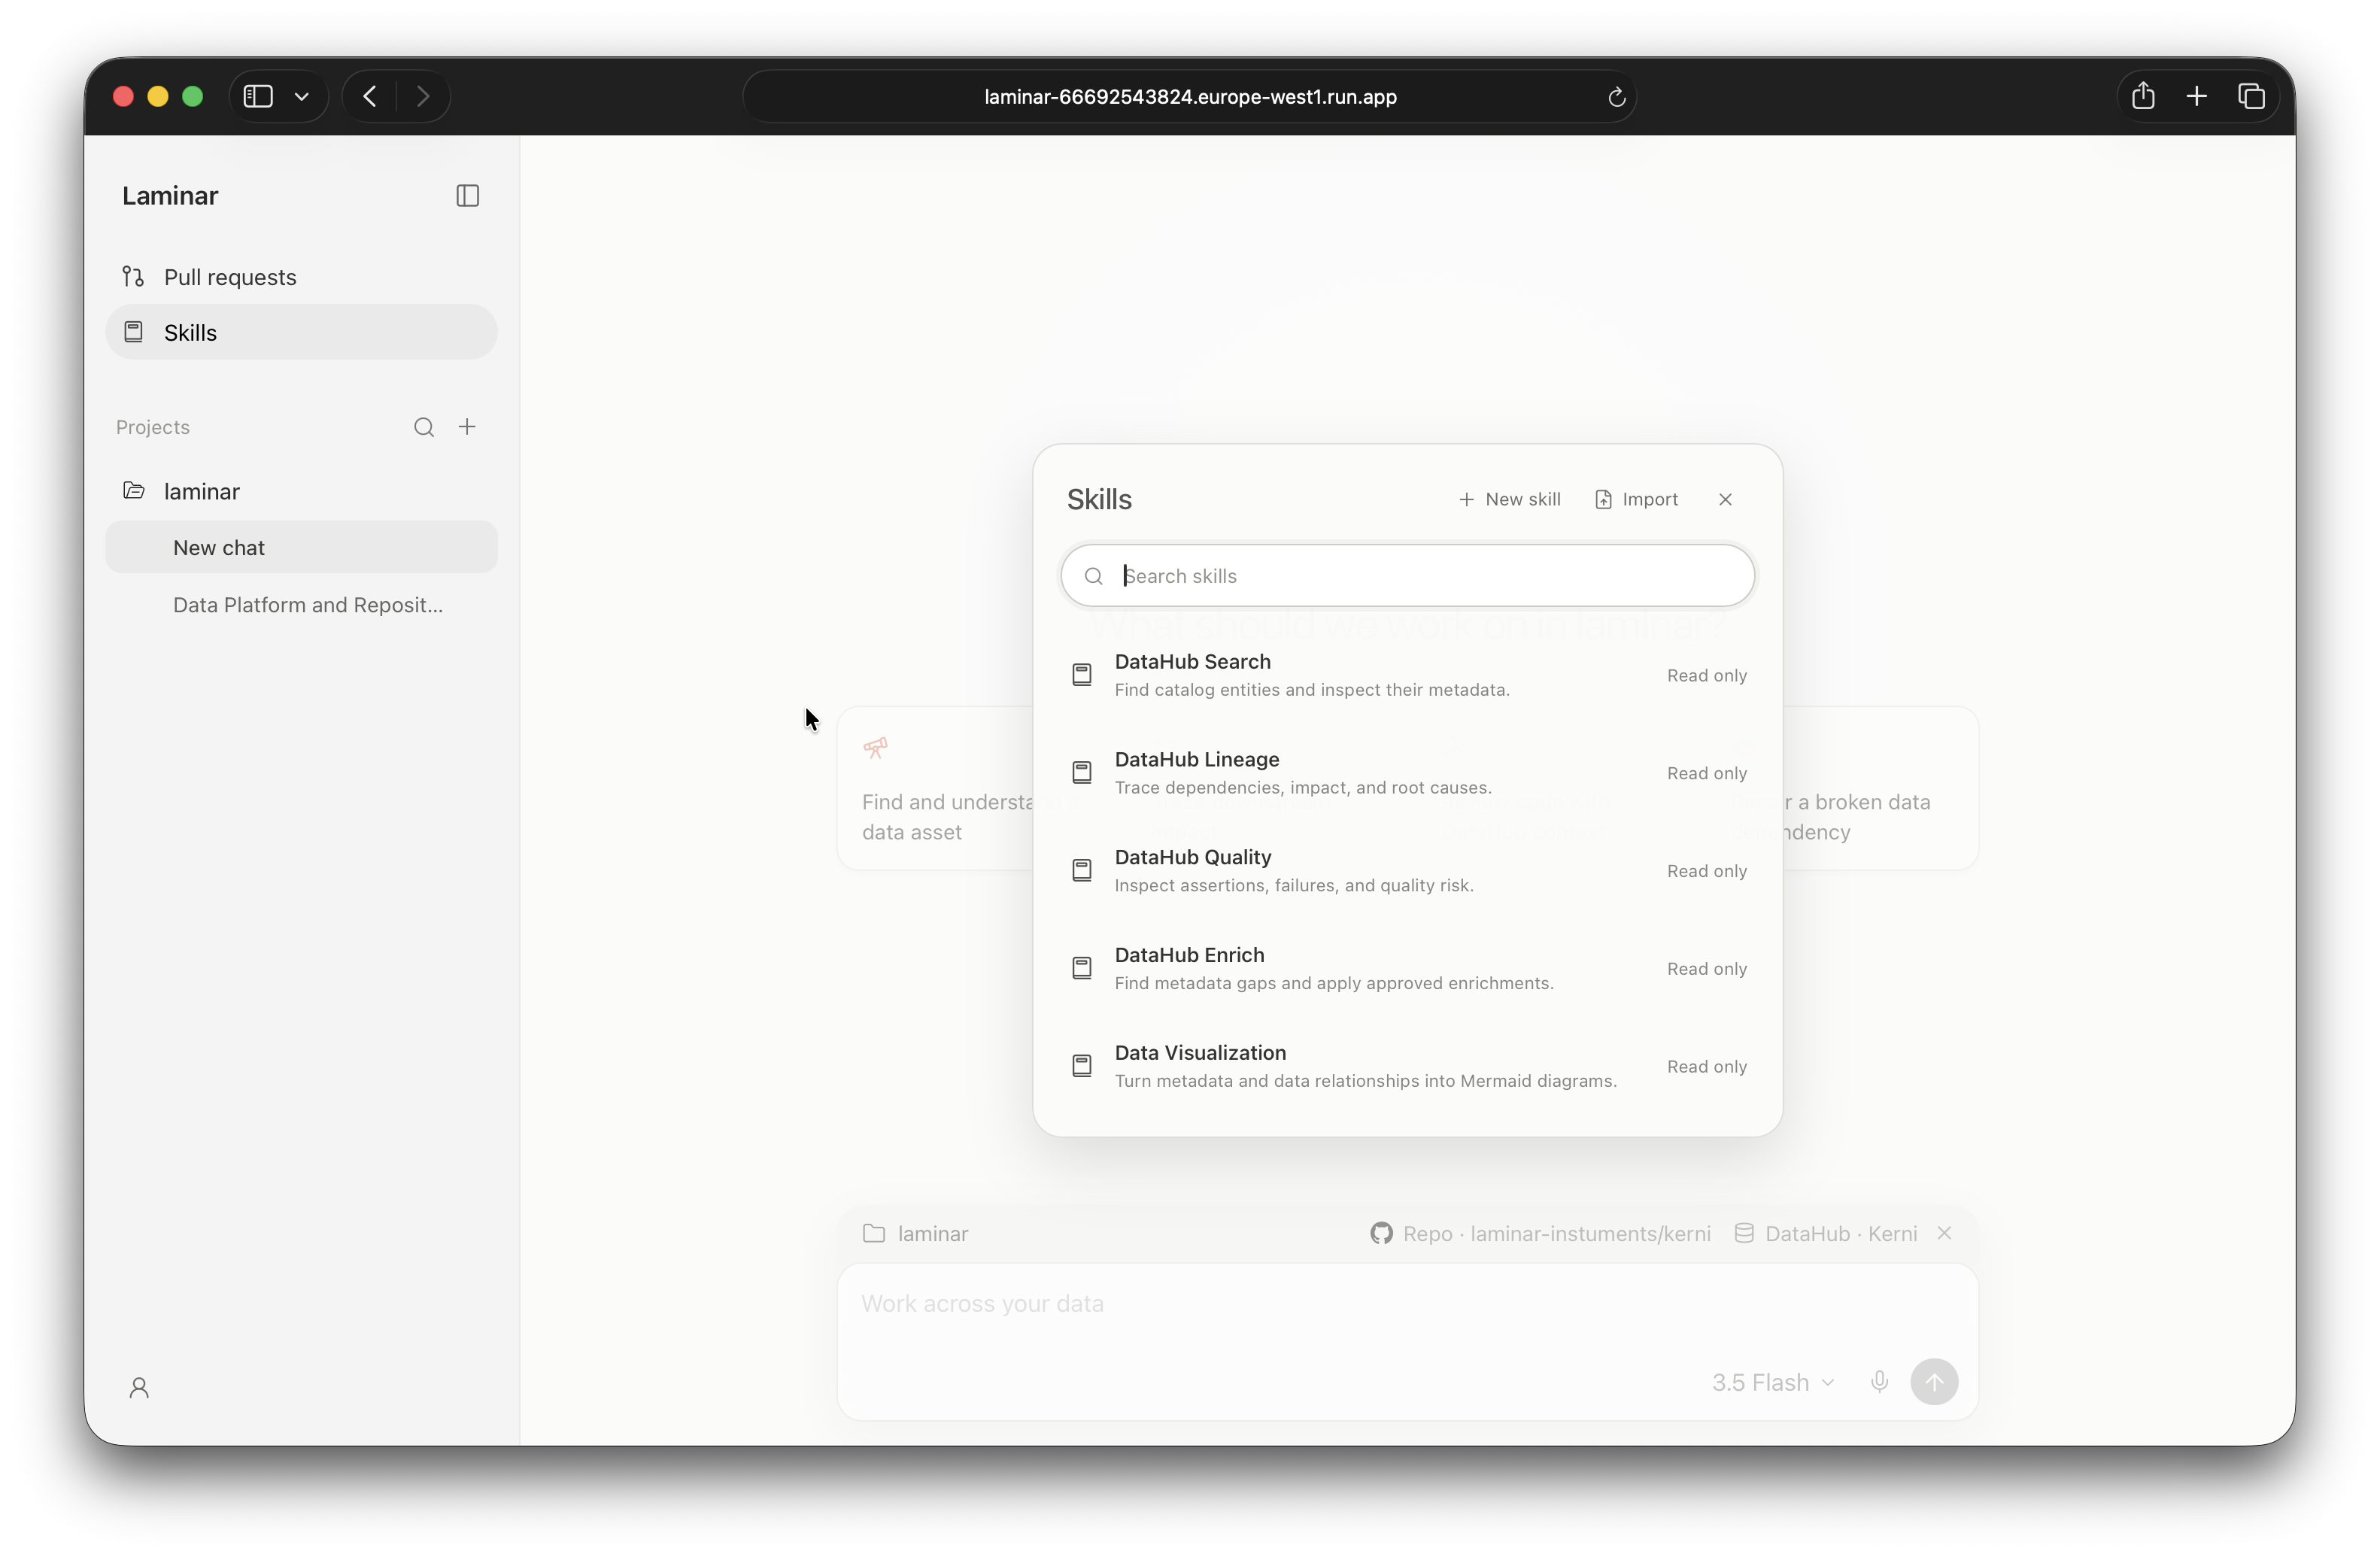This screenshot has width=2380, height=1557.
Task: Click the DataHub Quality book icon
Action: point(1081,871)
